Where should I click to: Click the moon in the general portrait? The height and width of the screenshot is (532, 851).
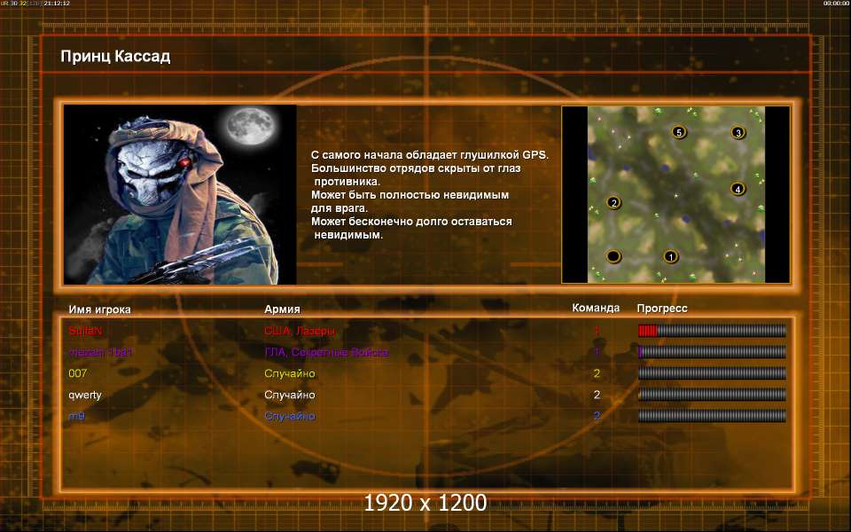[250, 126]
